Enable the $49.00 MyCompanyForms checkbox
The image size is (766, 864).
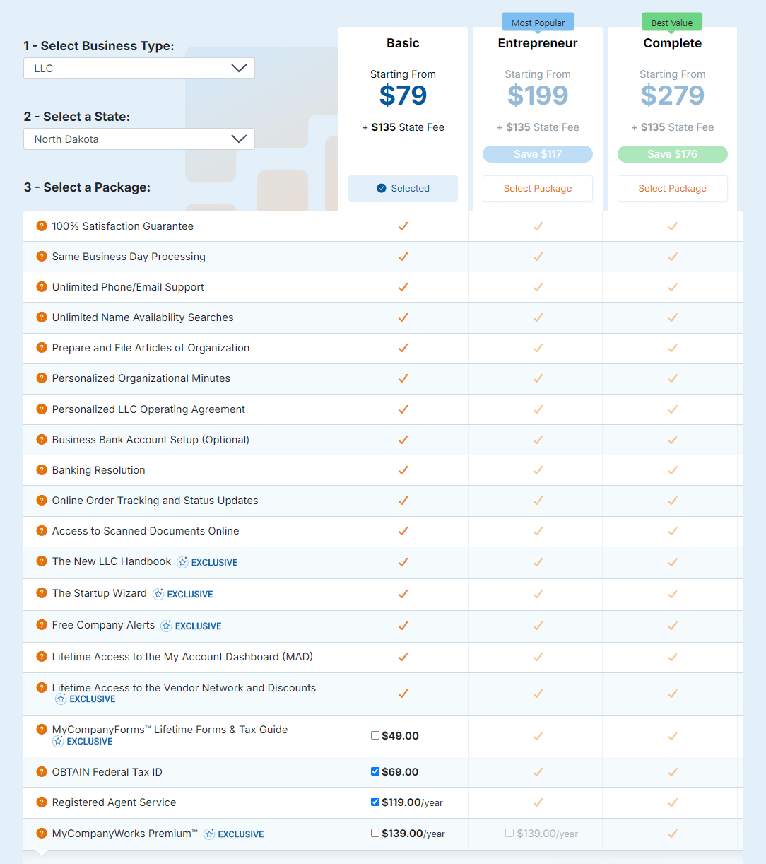click(375, 735)
